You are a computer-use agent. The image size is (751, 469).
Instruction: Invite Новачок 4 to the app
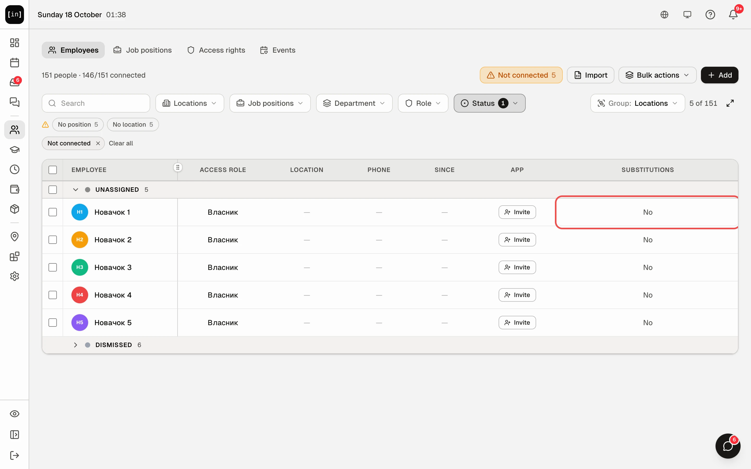point(517,295)
